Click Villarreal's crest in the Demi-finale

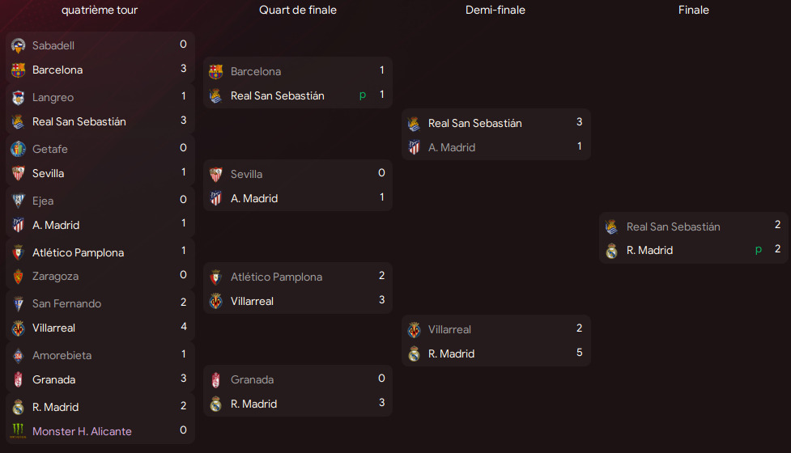coord(414,330)
